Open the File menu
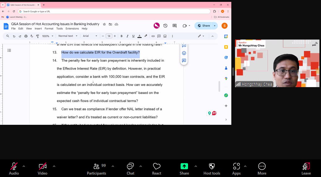 [x=13, y=29]
